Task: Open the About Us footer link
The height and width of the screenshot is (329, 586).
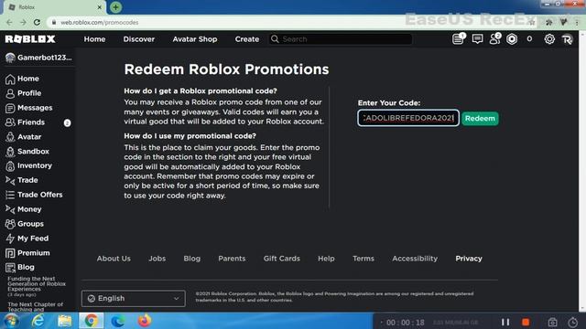Action: coord(114,259)
